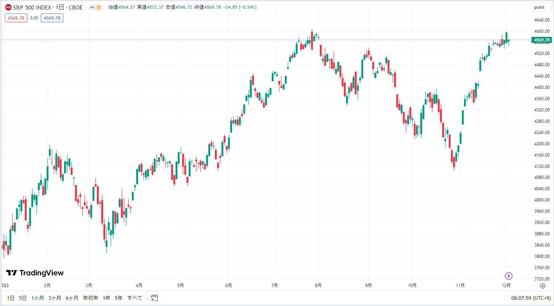Click the 11月 time axis label
Screen dimensions: 554x306
tap(460, 286)
